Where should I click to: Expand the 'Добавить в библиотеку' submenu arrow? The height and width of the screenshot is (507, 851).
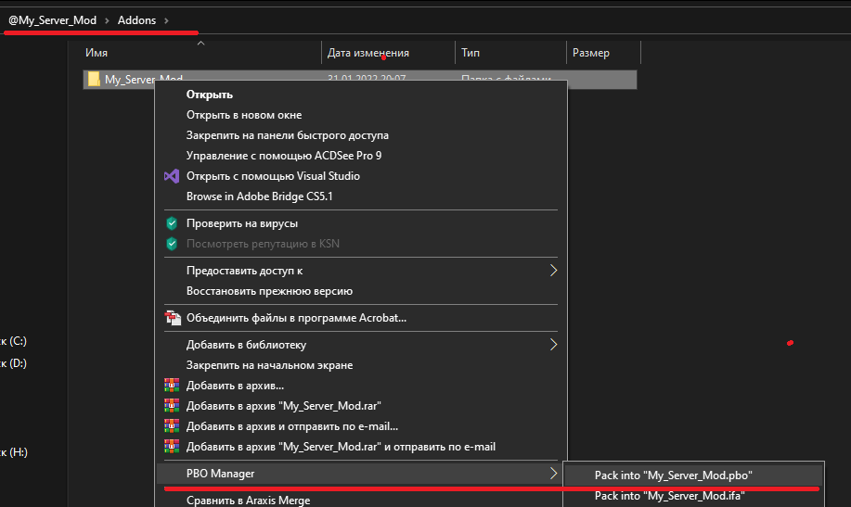coord(553,345)
